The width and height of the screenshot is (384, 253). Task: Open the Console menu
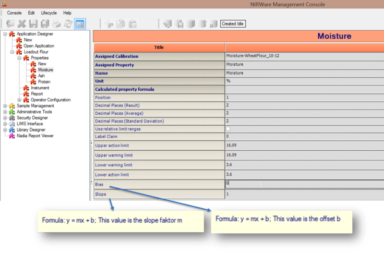14,13
